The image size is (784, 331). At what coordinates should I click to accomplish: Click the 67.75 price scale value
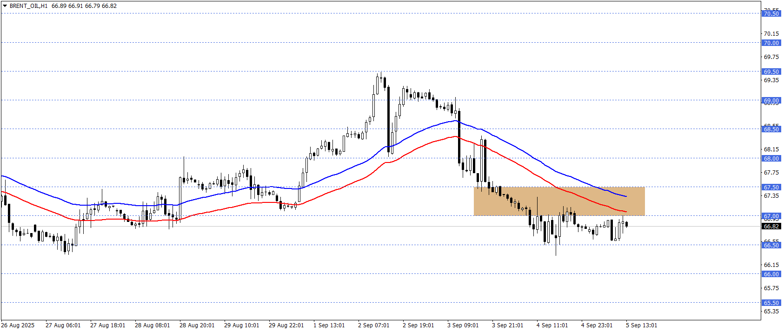tap(771, 173)
